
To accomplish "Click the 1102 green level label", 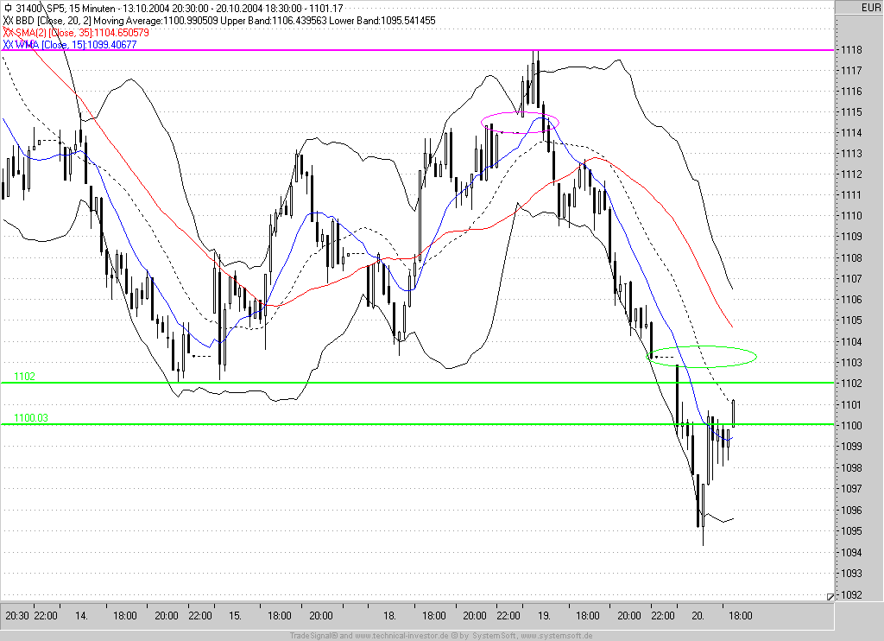I will click(x=24, y=376).
